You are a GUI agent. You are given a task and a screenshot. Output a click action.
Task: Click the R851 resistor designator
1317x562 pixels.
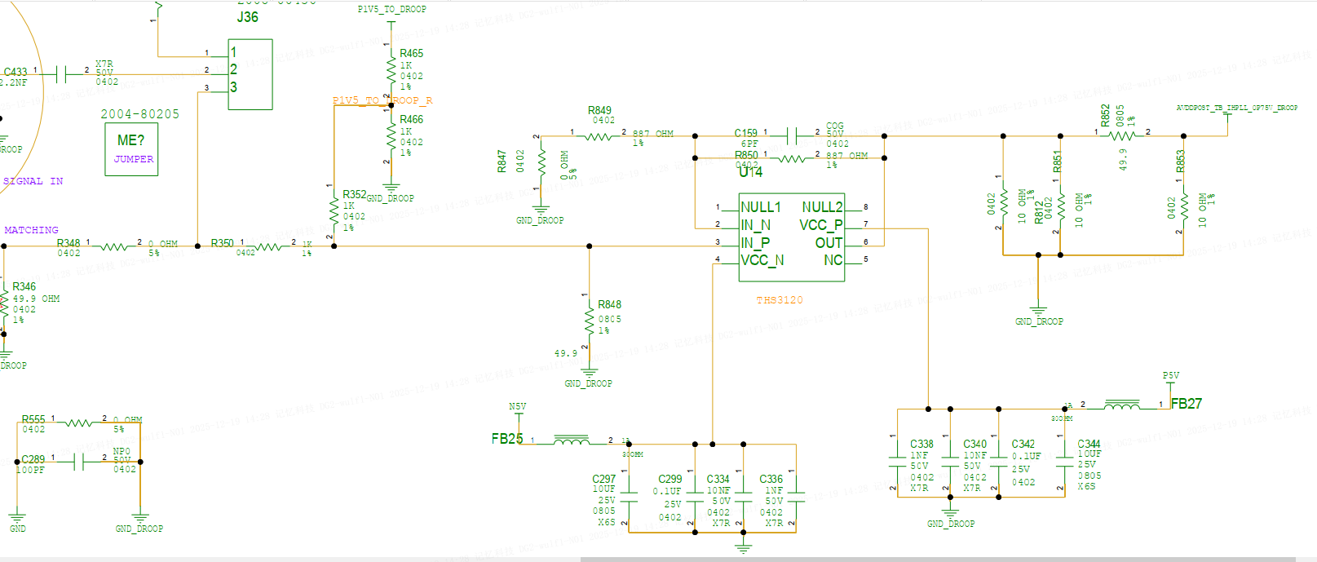(1057, 162)
